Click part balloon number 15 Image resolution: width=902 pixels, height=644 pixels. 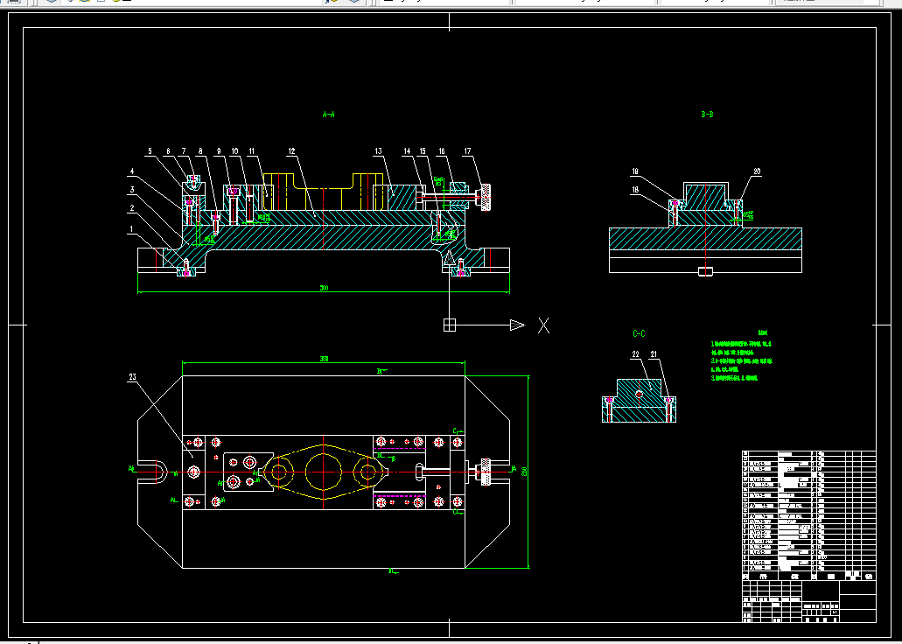click(x=423, y=152)
